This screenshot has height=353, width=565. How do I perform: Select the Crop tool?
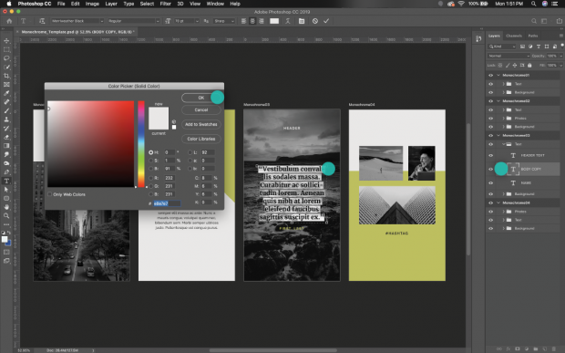[6, 76]
